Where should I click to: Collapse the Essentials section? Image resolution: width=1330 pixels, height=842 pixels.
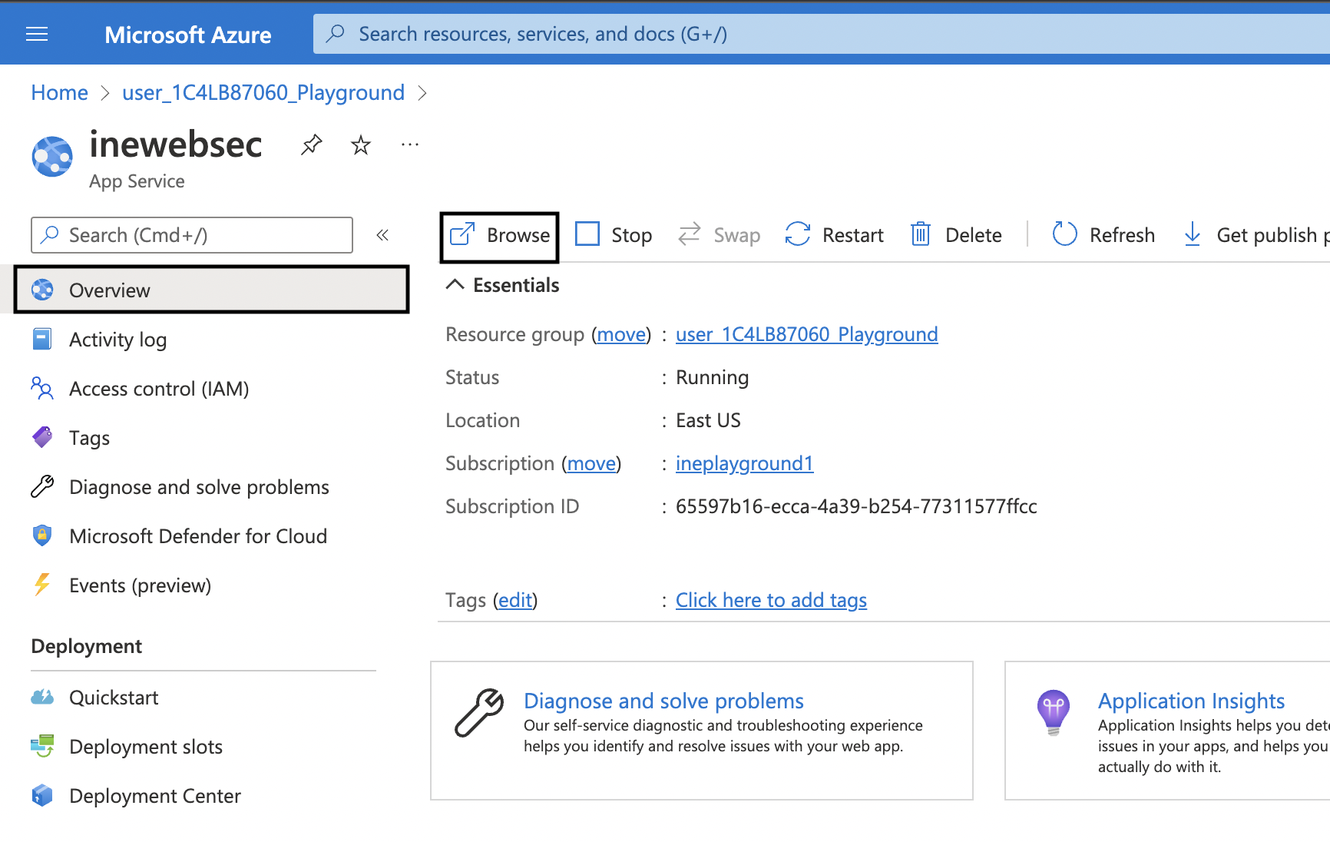click(455, 285)
